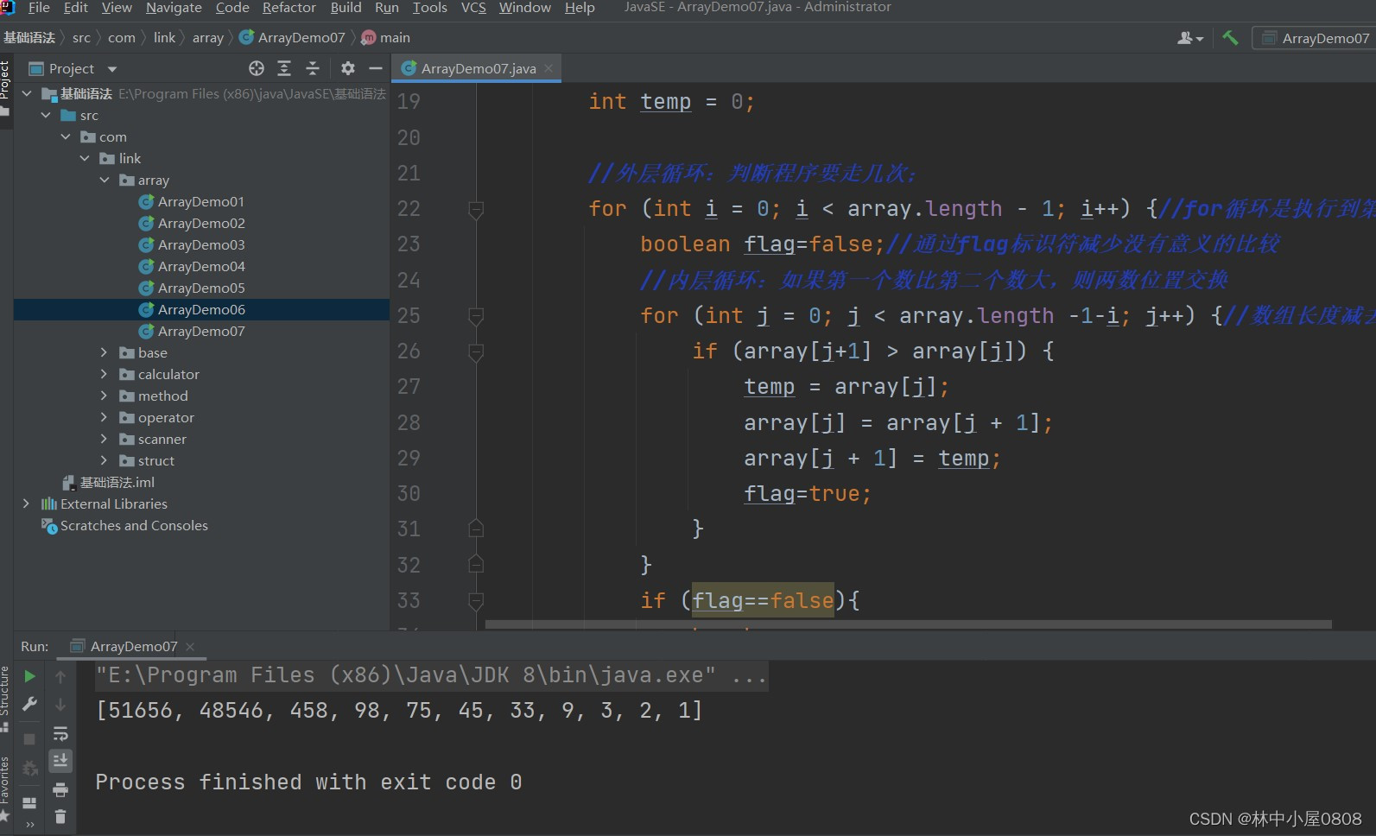Open the VCS menu
Image resolution: width=1376 pixels, height=836 pixels.
click(473, 8)
